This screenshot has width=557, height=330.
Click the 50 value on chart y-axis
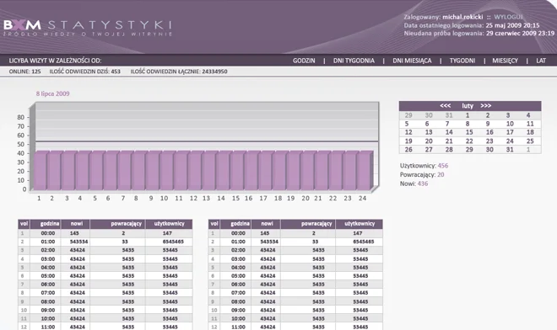[21, 144]
